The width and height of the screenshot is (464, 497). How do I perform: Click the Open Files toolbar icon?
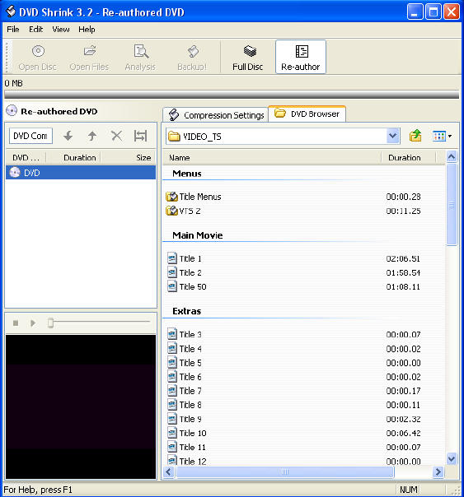(89, 58)
